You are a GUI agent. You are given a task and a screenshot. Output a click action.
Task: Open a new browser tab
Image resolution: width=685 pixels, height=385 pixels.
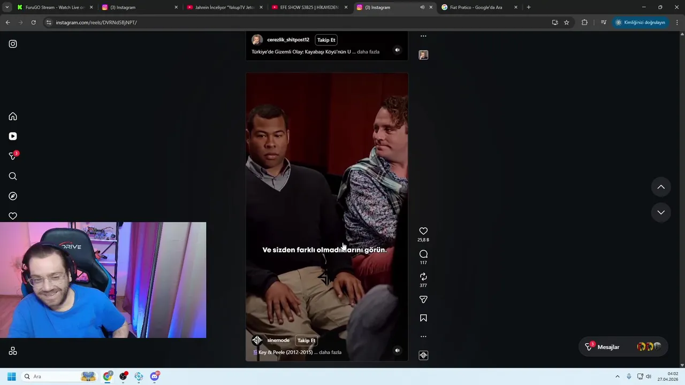tap(529, 7)
